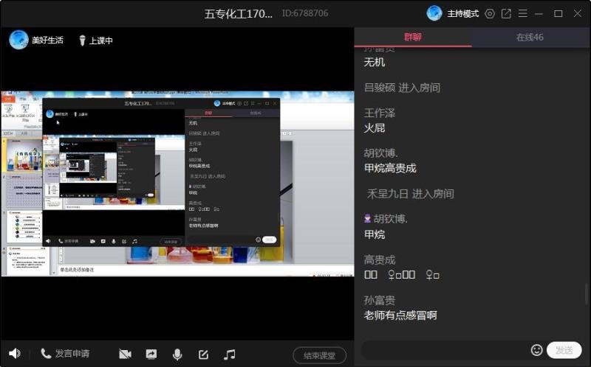Viewport: 591px width, 367px height.
Task: Click the speaker volume icon
Action: [x=14, y=354]
